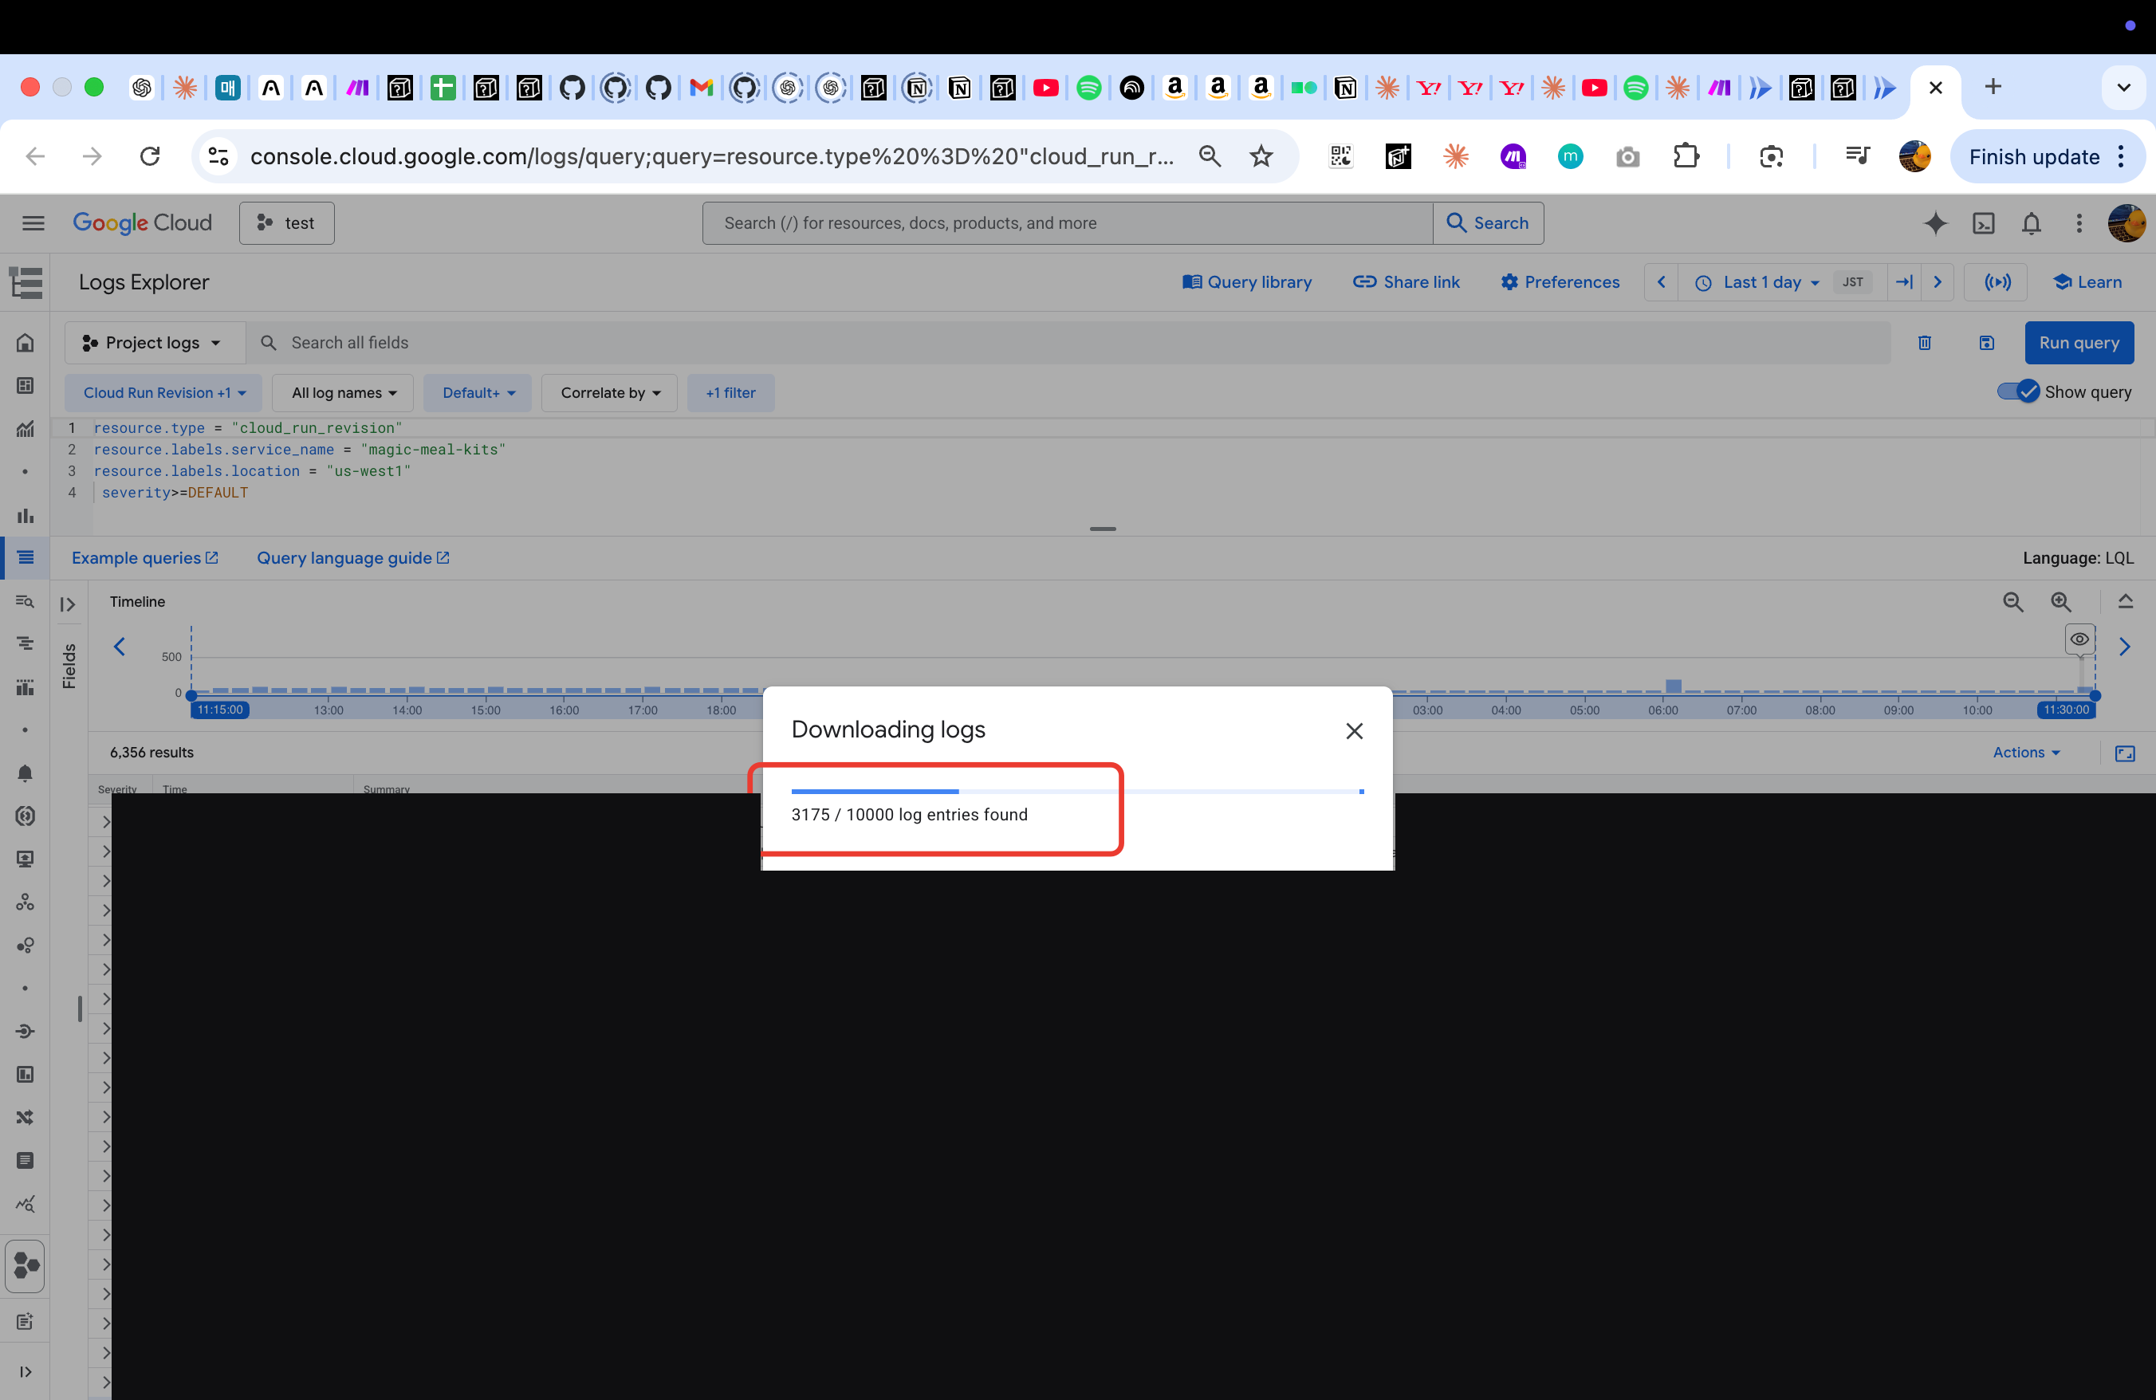Click Share link
Viewport: 2156px width, 1400px height.
[1406, 281]
